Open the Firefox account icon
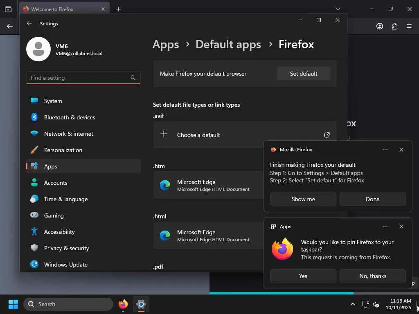The height and width of the screenshot is (314, 419). [x=379, y=26]
